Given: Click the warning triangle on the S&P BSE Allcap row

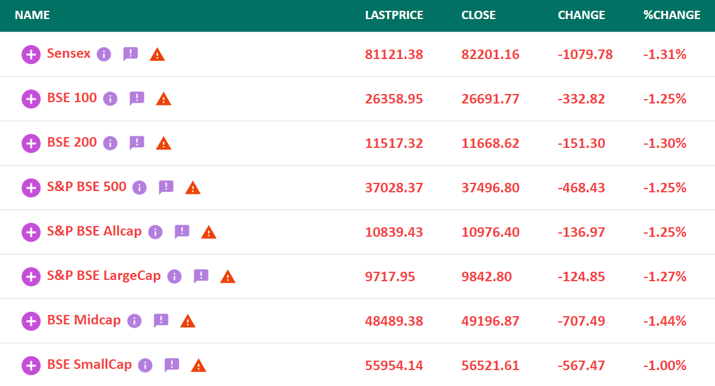Looking at the screenshot, I should (209, 232).
